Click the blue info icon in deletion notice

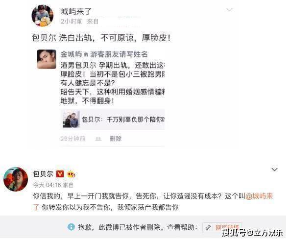[x=71, y=227]
